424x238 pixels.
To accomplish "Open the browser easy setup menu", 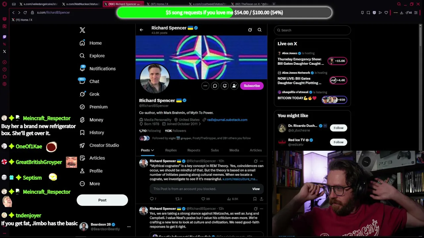I will point(416,13).
